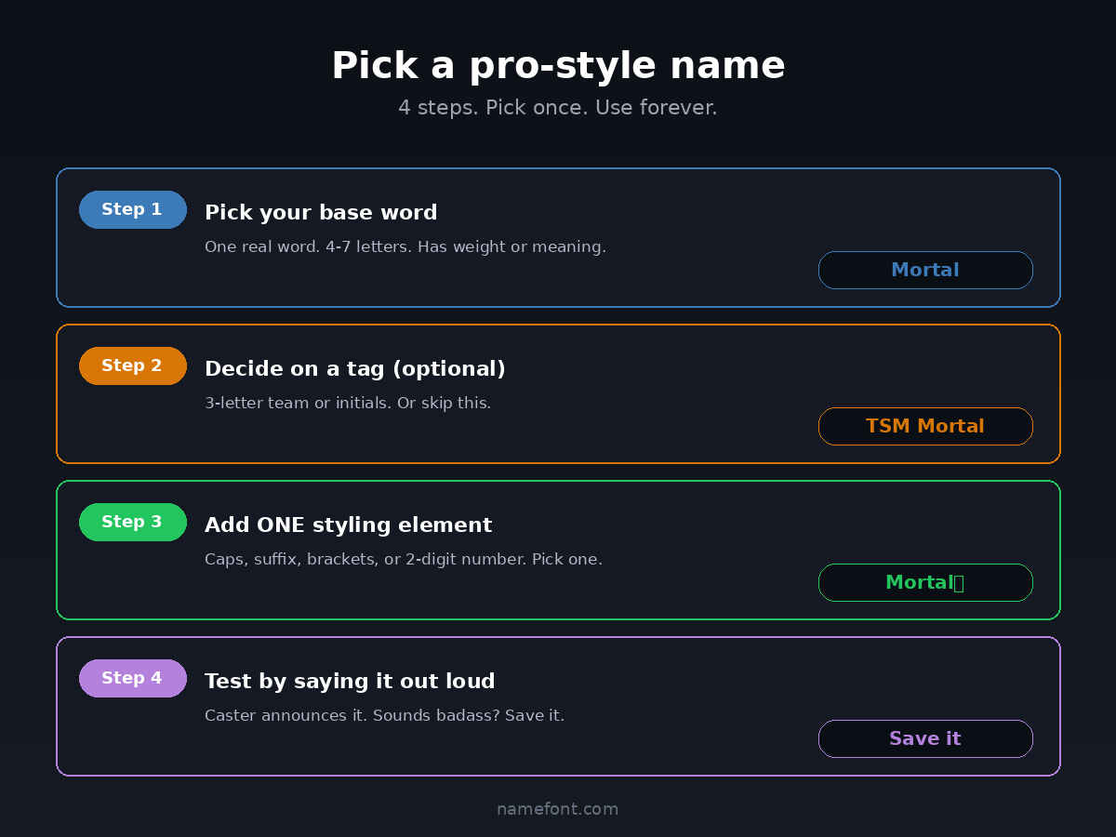The height and width of the screenshot is (837, 1116).
Task: Click the purple Step 4 badge
Action: [132, 678]
